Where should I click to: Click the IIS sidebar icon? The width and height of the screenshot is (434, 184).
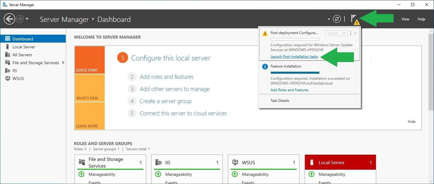coord(8,70)
